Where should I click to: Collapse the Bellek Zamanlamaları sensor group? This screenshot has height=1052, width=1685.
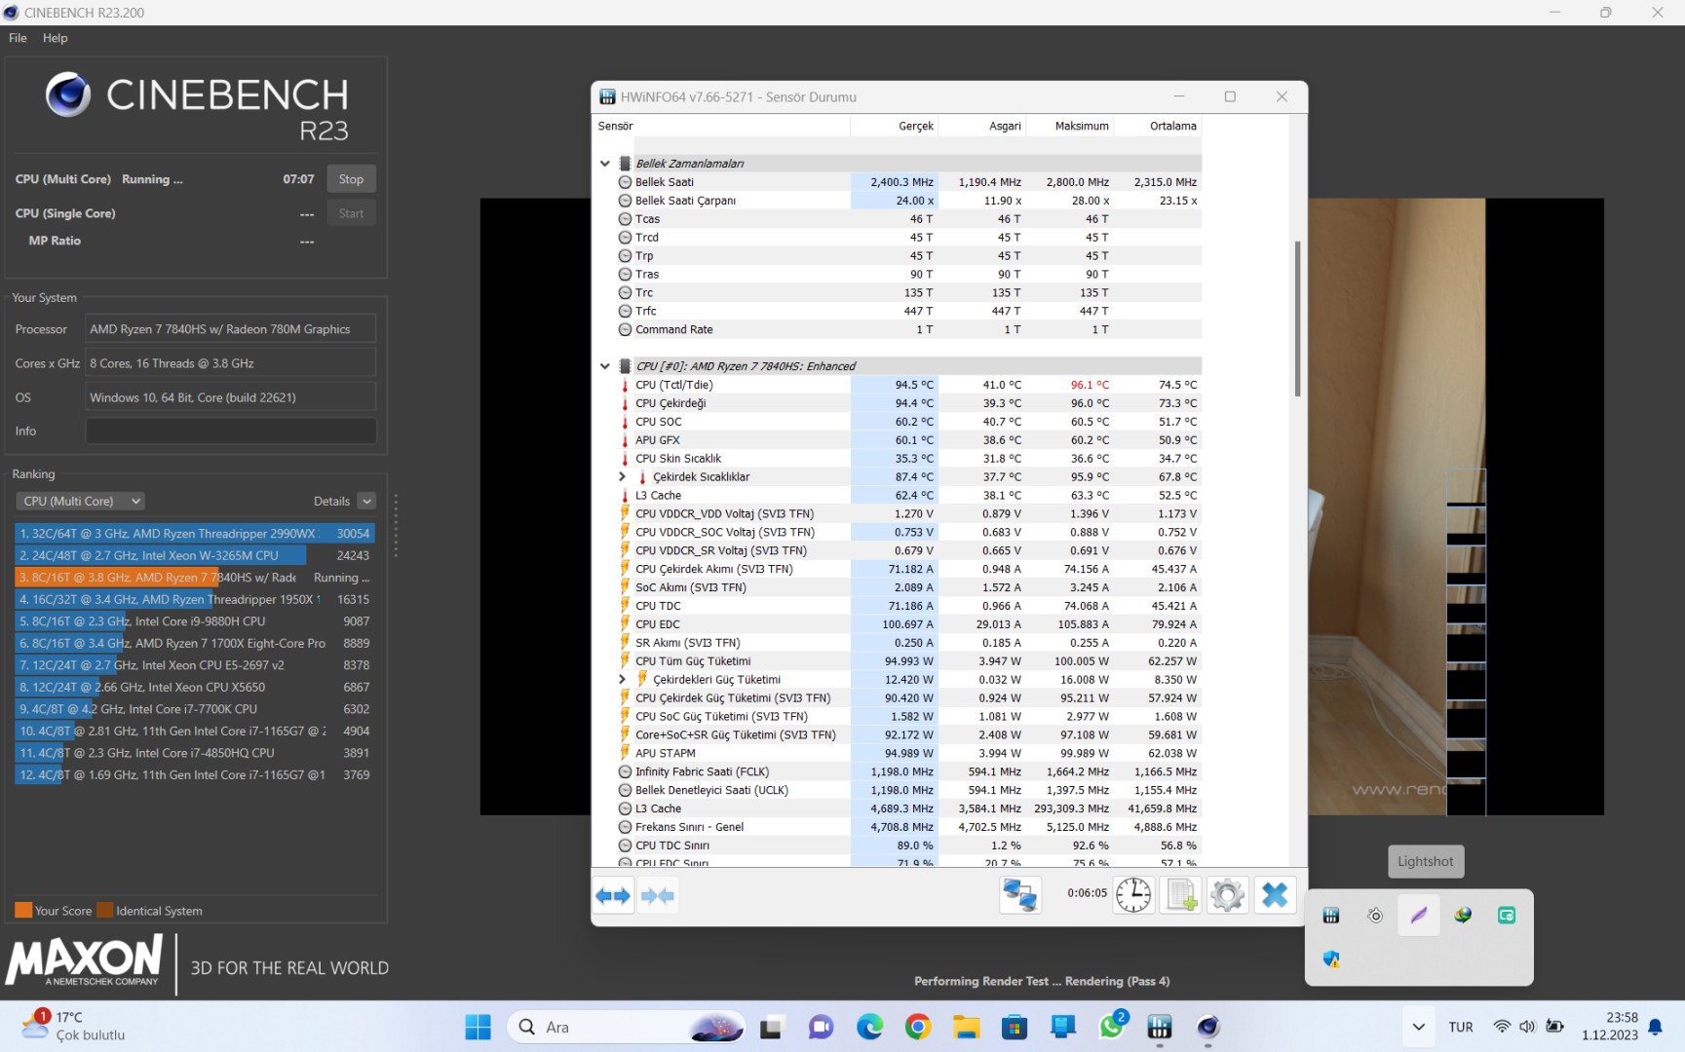(605, 164)
